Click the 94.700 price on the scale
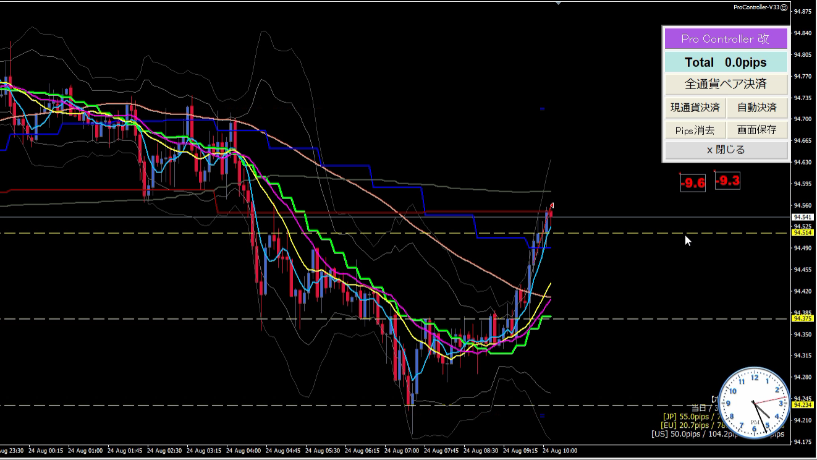The width and height of the screenshot is (817, 460). point(803,119)
